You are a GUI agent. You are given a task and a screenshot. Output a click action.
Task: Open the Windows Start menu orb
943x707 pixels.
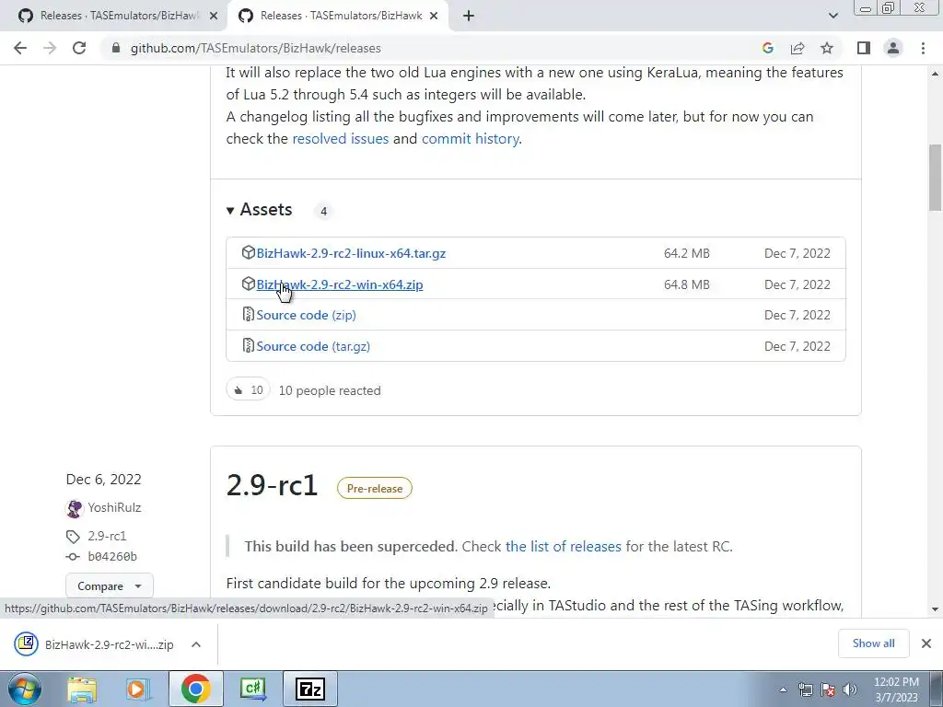coord(25,689)
